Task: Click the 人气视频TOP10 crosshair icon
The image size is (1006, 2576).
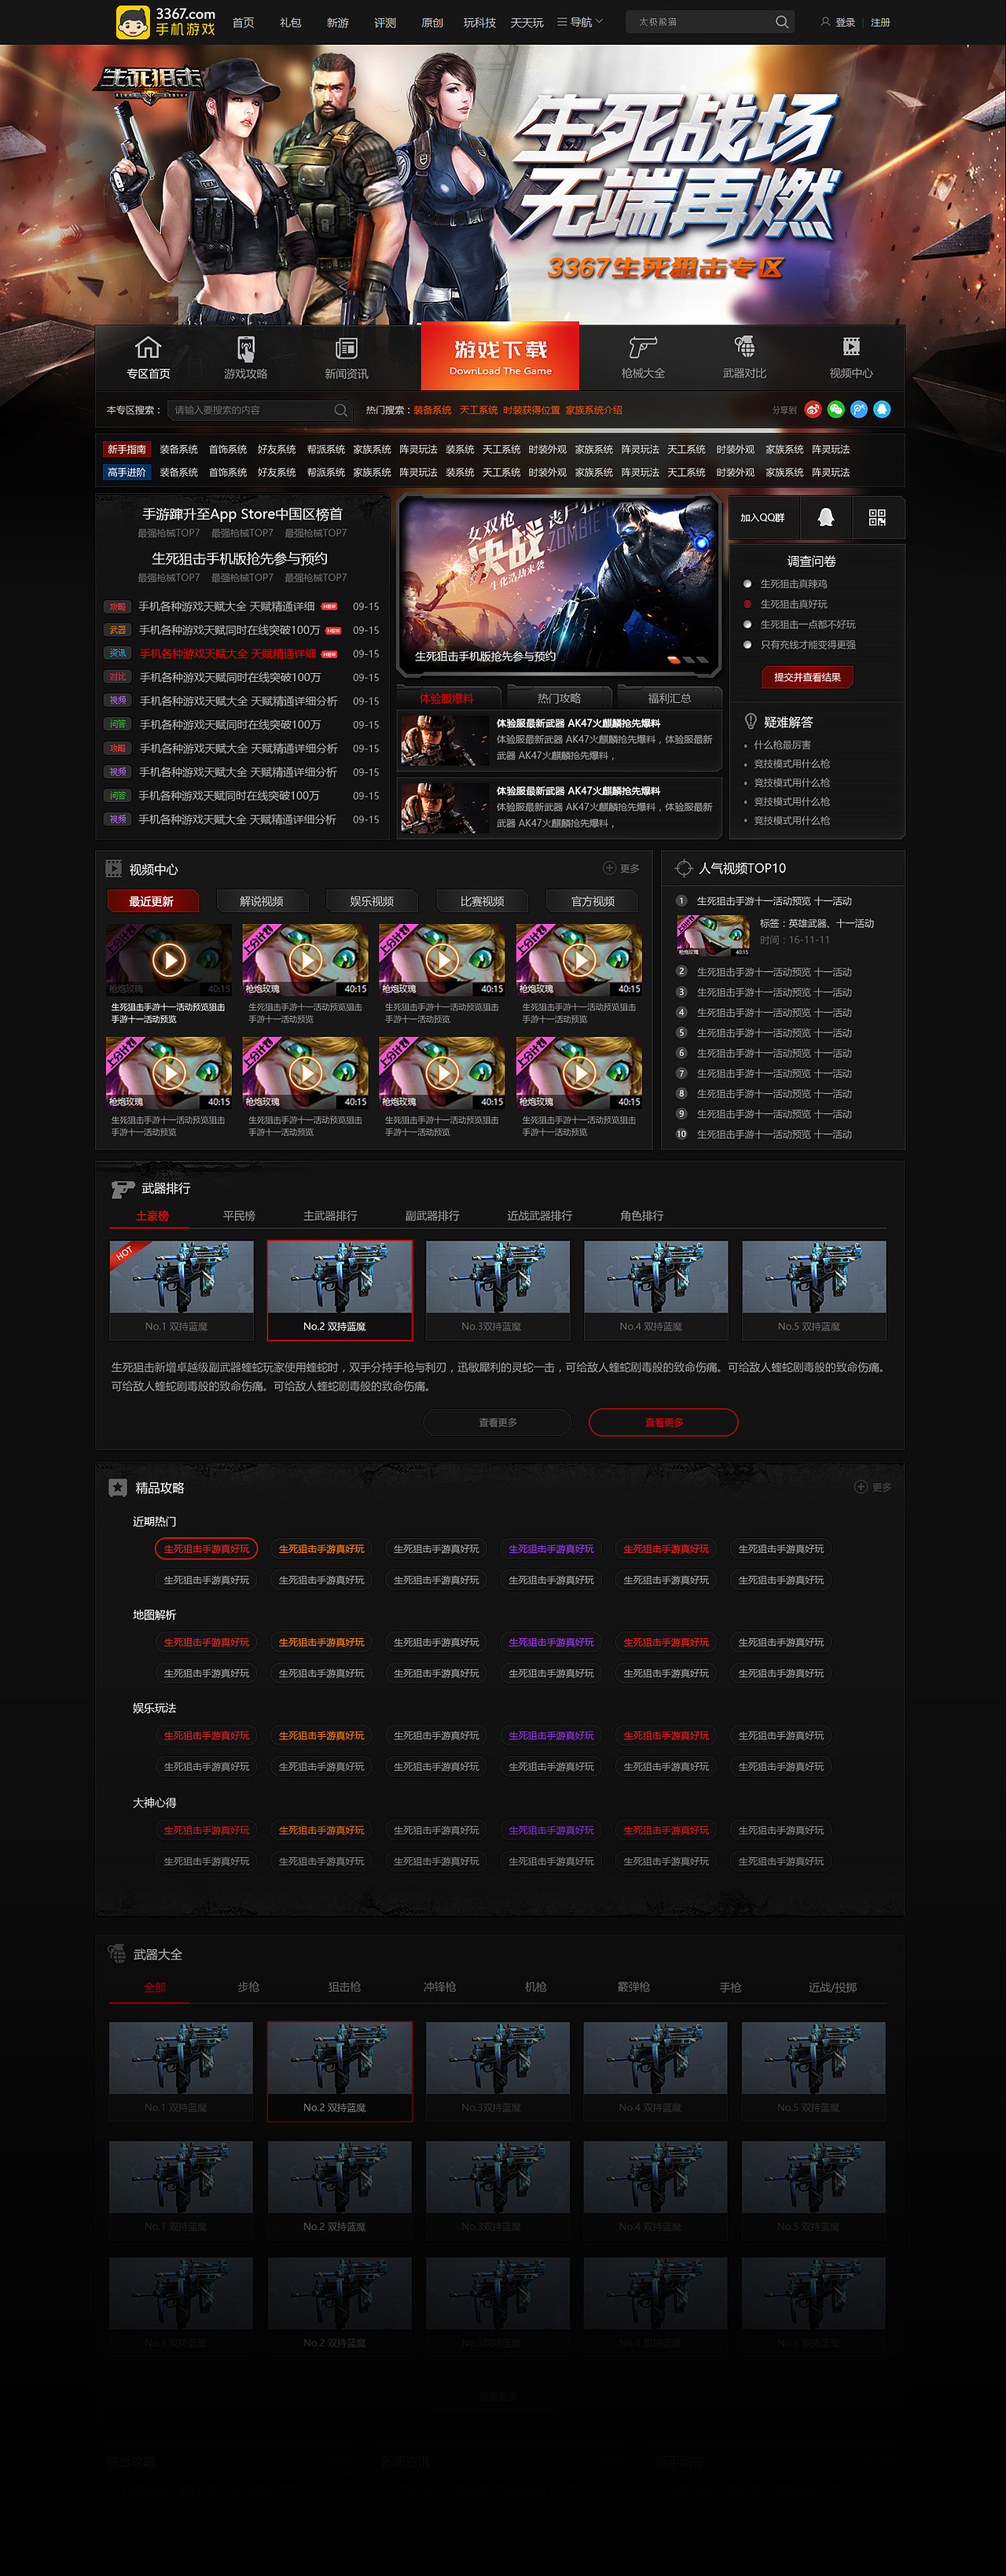Action: 684,868
